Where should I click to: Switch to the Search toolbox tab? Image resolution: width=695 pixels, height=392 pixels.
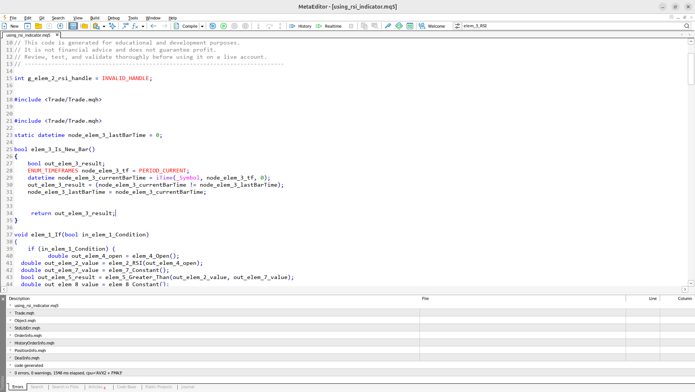tap(37, 387)
